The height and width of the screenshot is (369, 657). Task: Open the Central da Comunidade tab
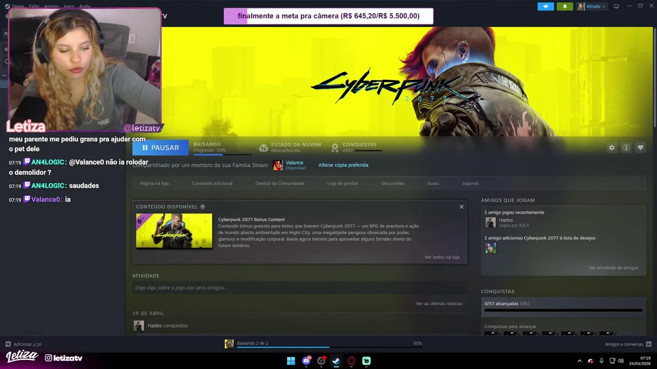pos(280,183)
